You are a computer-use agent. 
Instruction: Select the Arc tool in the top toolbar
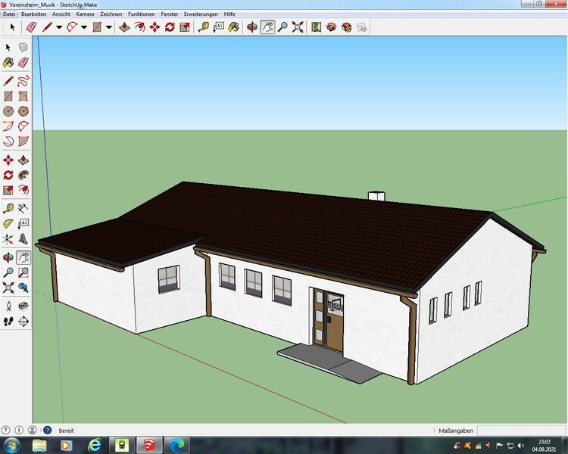tap(72, 27)
